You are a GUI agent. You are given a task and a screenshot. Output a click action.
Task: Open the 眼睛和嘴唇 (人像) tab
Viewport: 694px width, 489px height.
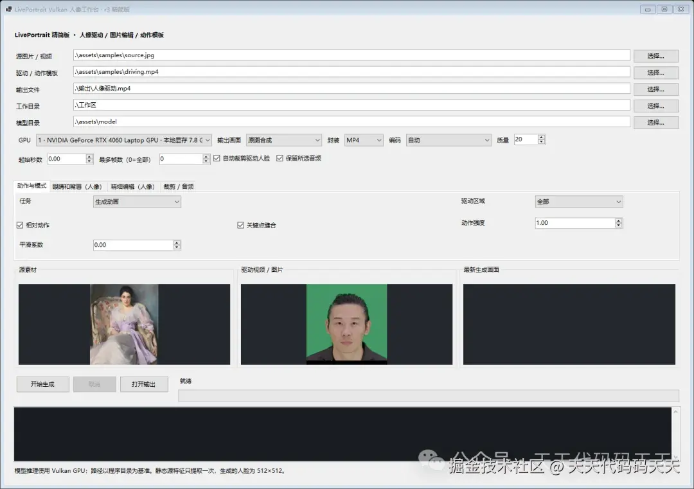77,187
